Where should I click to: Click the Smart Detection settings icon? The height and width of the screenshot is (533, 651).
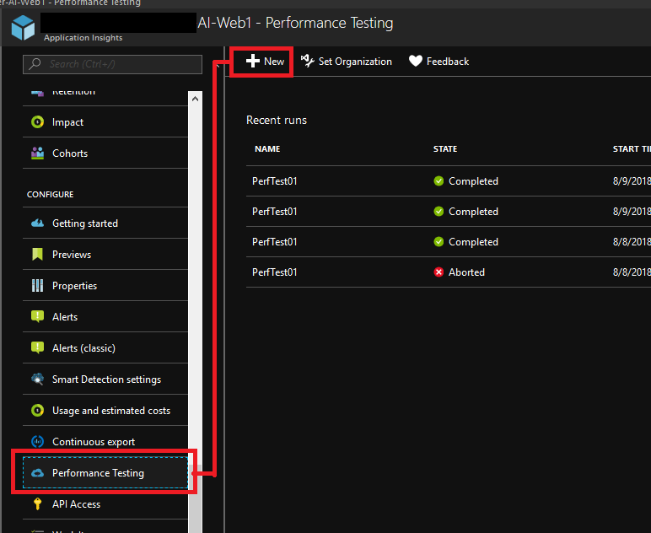pyautogui.click(x=37, y=379)
